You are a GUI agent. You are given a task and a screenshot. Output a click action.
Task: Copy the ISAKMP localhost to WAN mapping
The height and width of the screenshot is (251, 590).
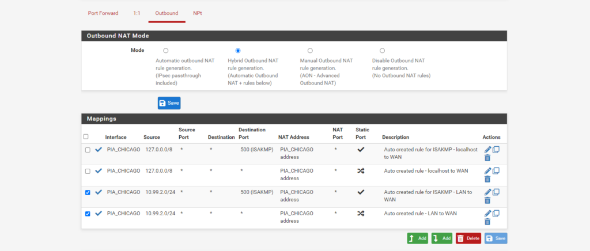click(496, 150)
